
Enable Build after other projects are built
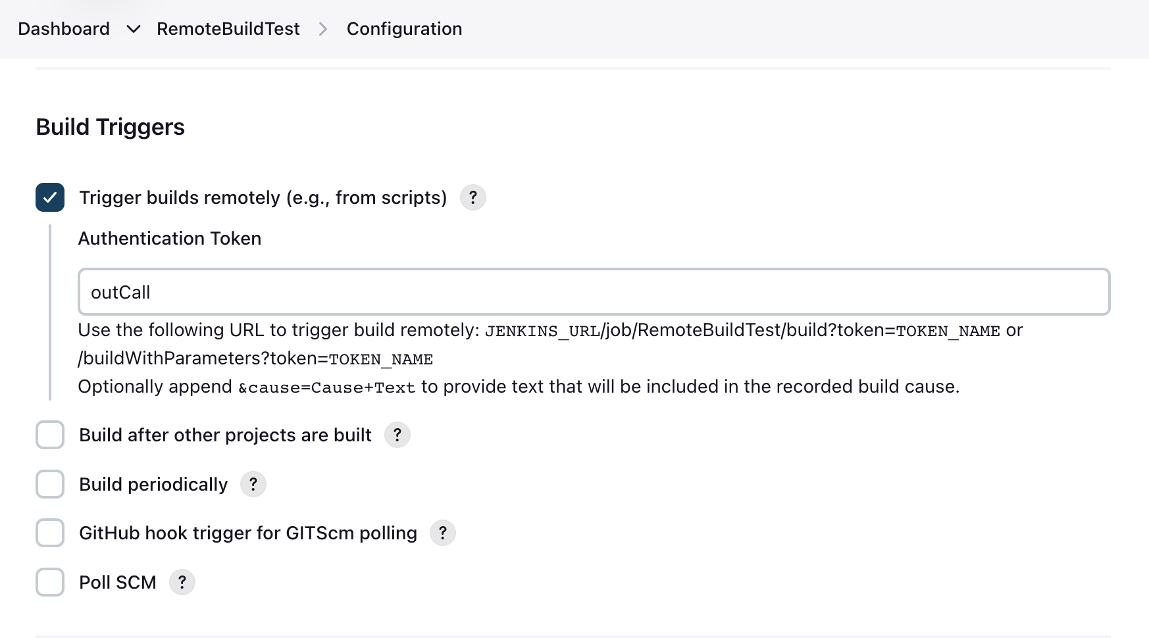click(50, 435)
